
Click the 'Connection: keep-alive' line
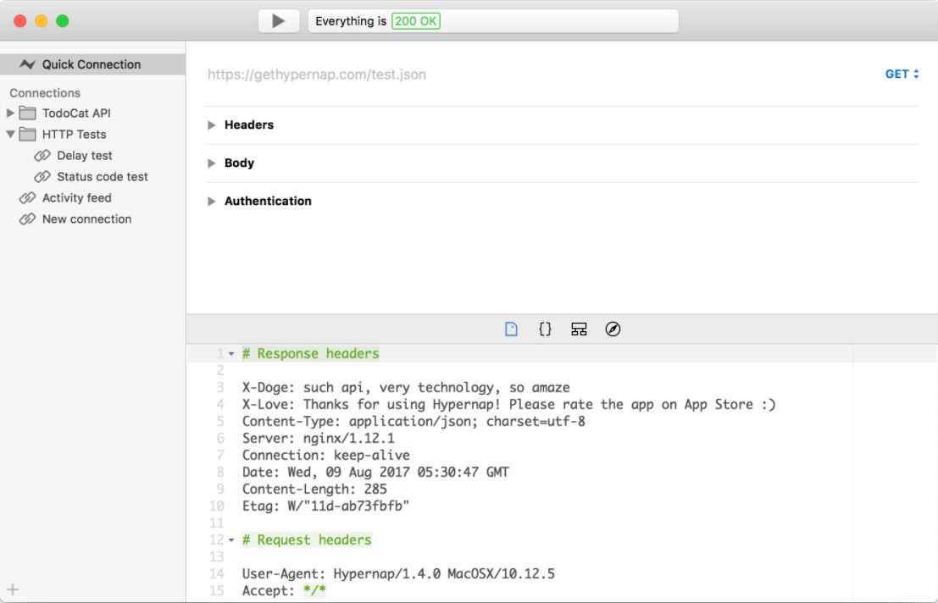click(326, 456)
